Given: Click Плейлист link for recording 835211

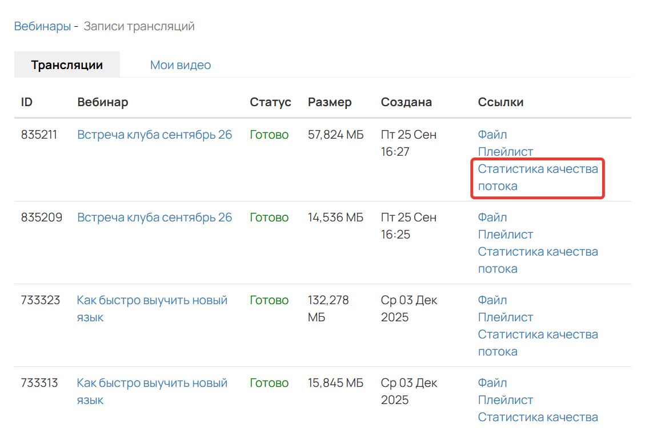Looking at the screenshot, I should coord(505,152).
